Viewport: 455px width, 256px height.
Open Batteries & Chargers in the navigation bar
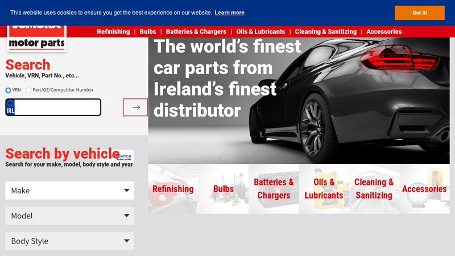[x=196, y=32]
